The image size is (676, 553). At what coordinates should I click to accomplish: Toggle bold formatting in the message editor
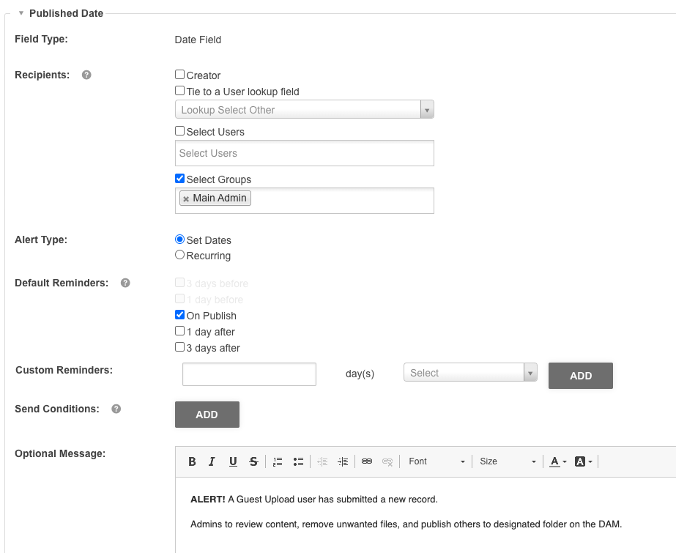pyautogui.click(x=192, y=461)
